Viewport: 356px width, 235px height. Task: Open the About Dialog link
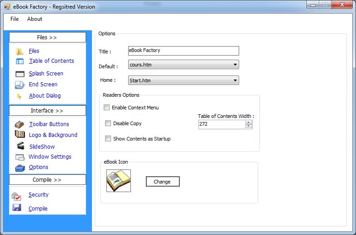45,96
